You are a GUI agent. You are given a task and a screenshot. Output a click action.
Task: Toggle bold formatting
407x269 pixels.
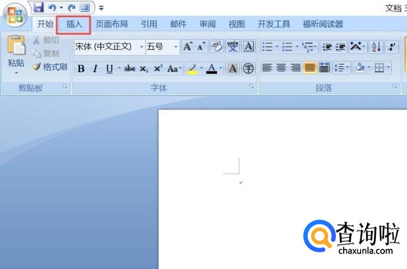click(x=81, y=68)
